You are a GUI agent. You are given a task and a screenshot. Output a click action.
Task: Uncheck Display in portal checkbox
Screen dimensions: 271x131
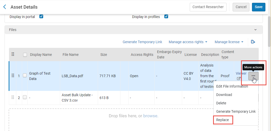41,17
